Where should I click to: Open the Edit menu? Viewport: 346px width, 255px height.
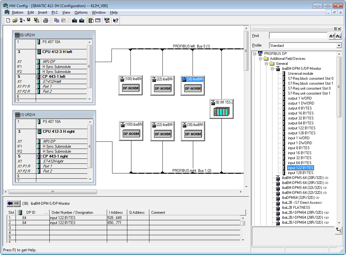[31, 12]
